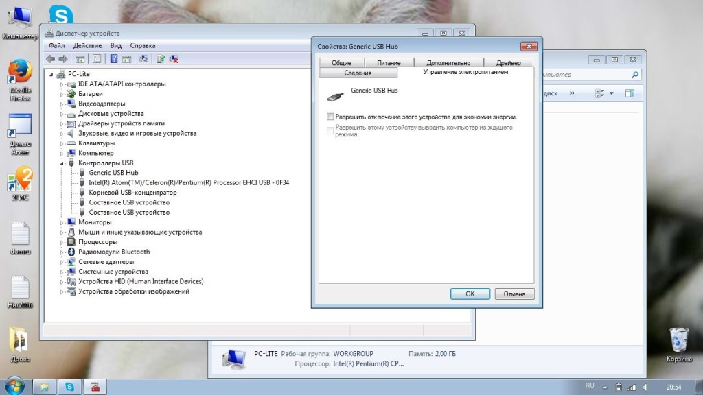This screenshot has width=703, height=395.
Task: Click volume speaker icon in tray
Action: [x=645, y=387]
